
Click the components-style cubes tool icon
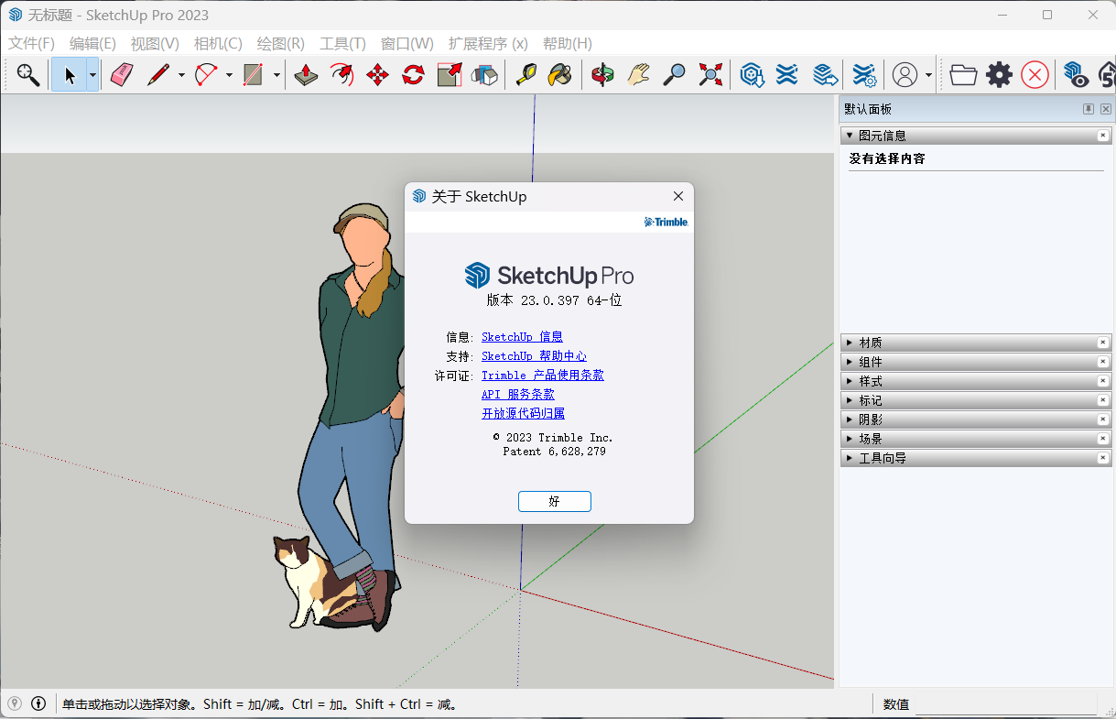click(484, 74)
